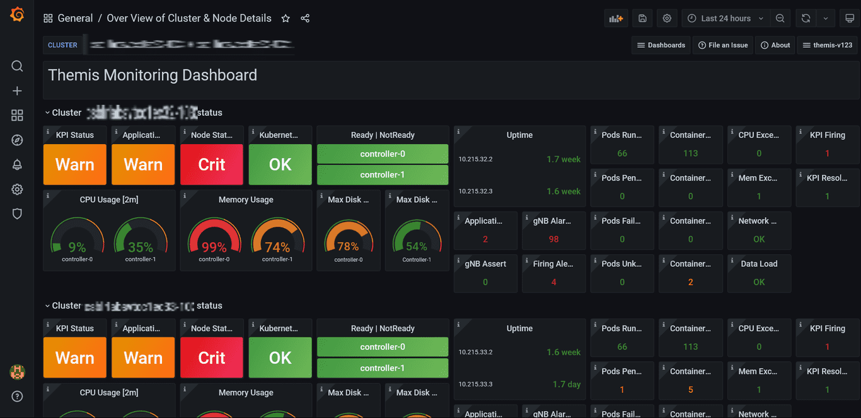Screen dimensions: 861x418
Task: Open the themis-v123 links dropdown
Action: coord(827,45)
